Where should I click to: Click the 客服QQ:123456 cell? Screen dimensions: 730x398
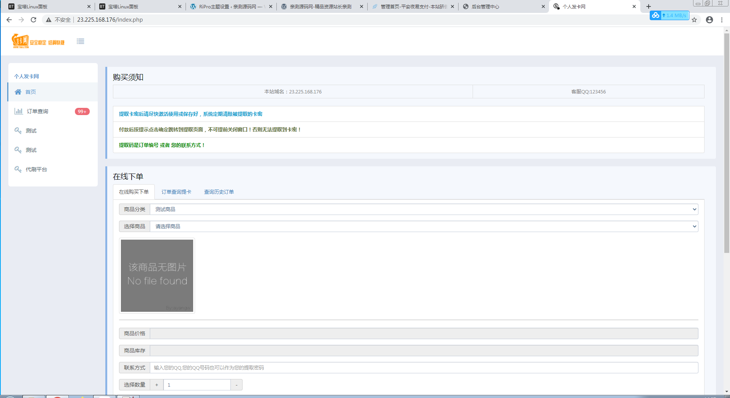pos(589,92)
